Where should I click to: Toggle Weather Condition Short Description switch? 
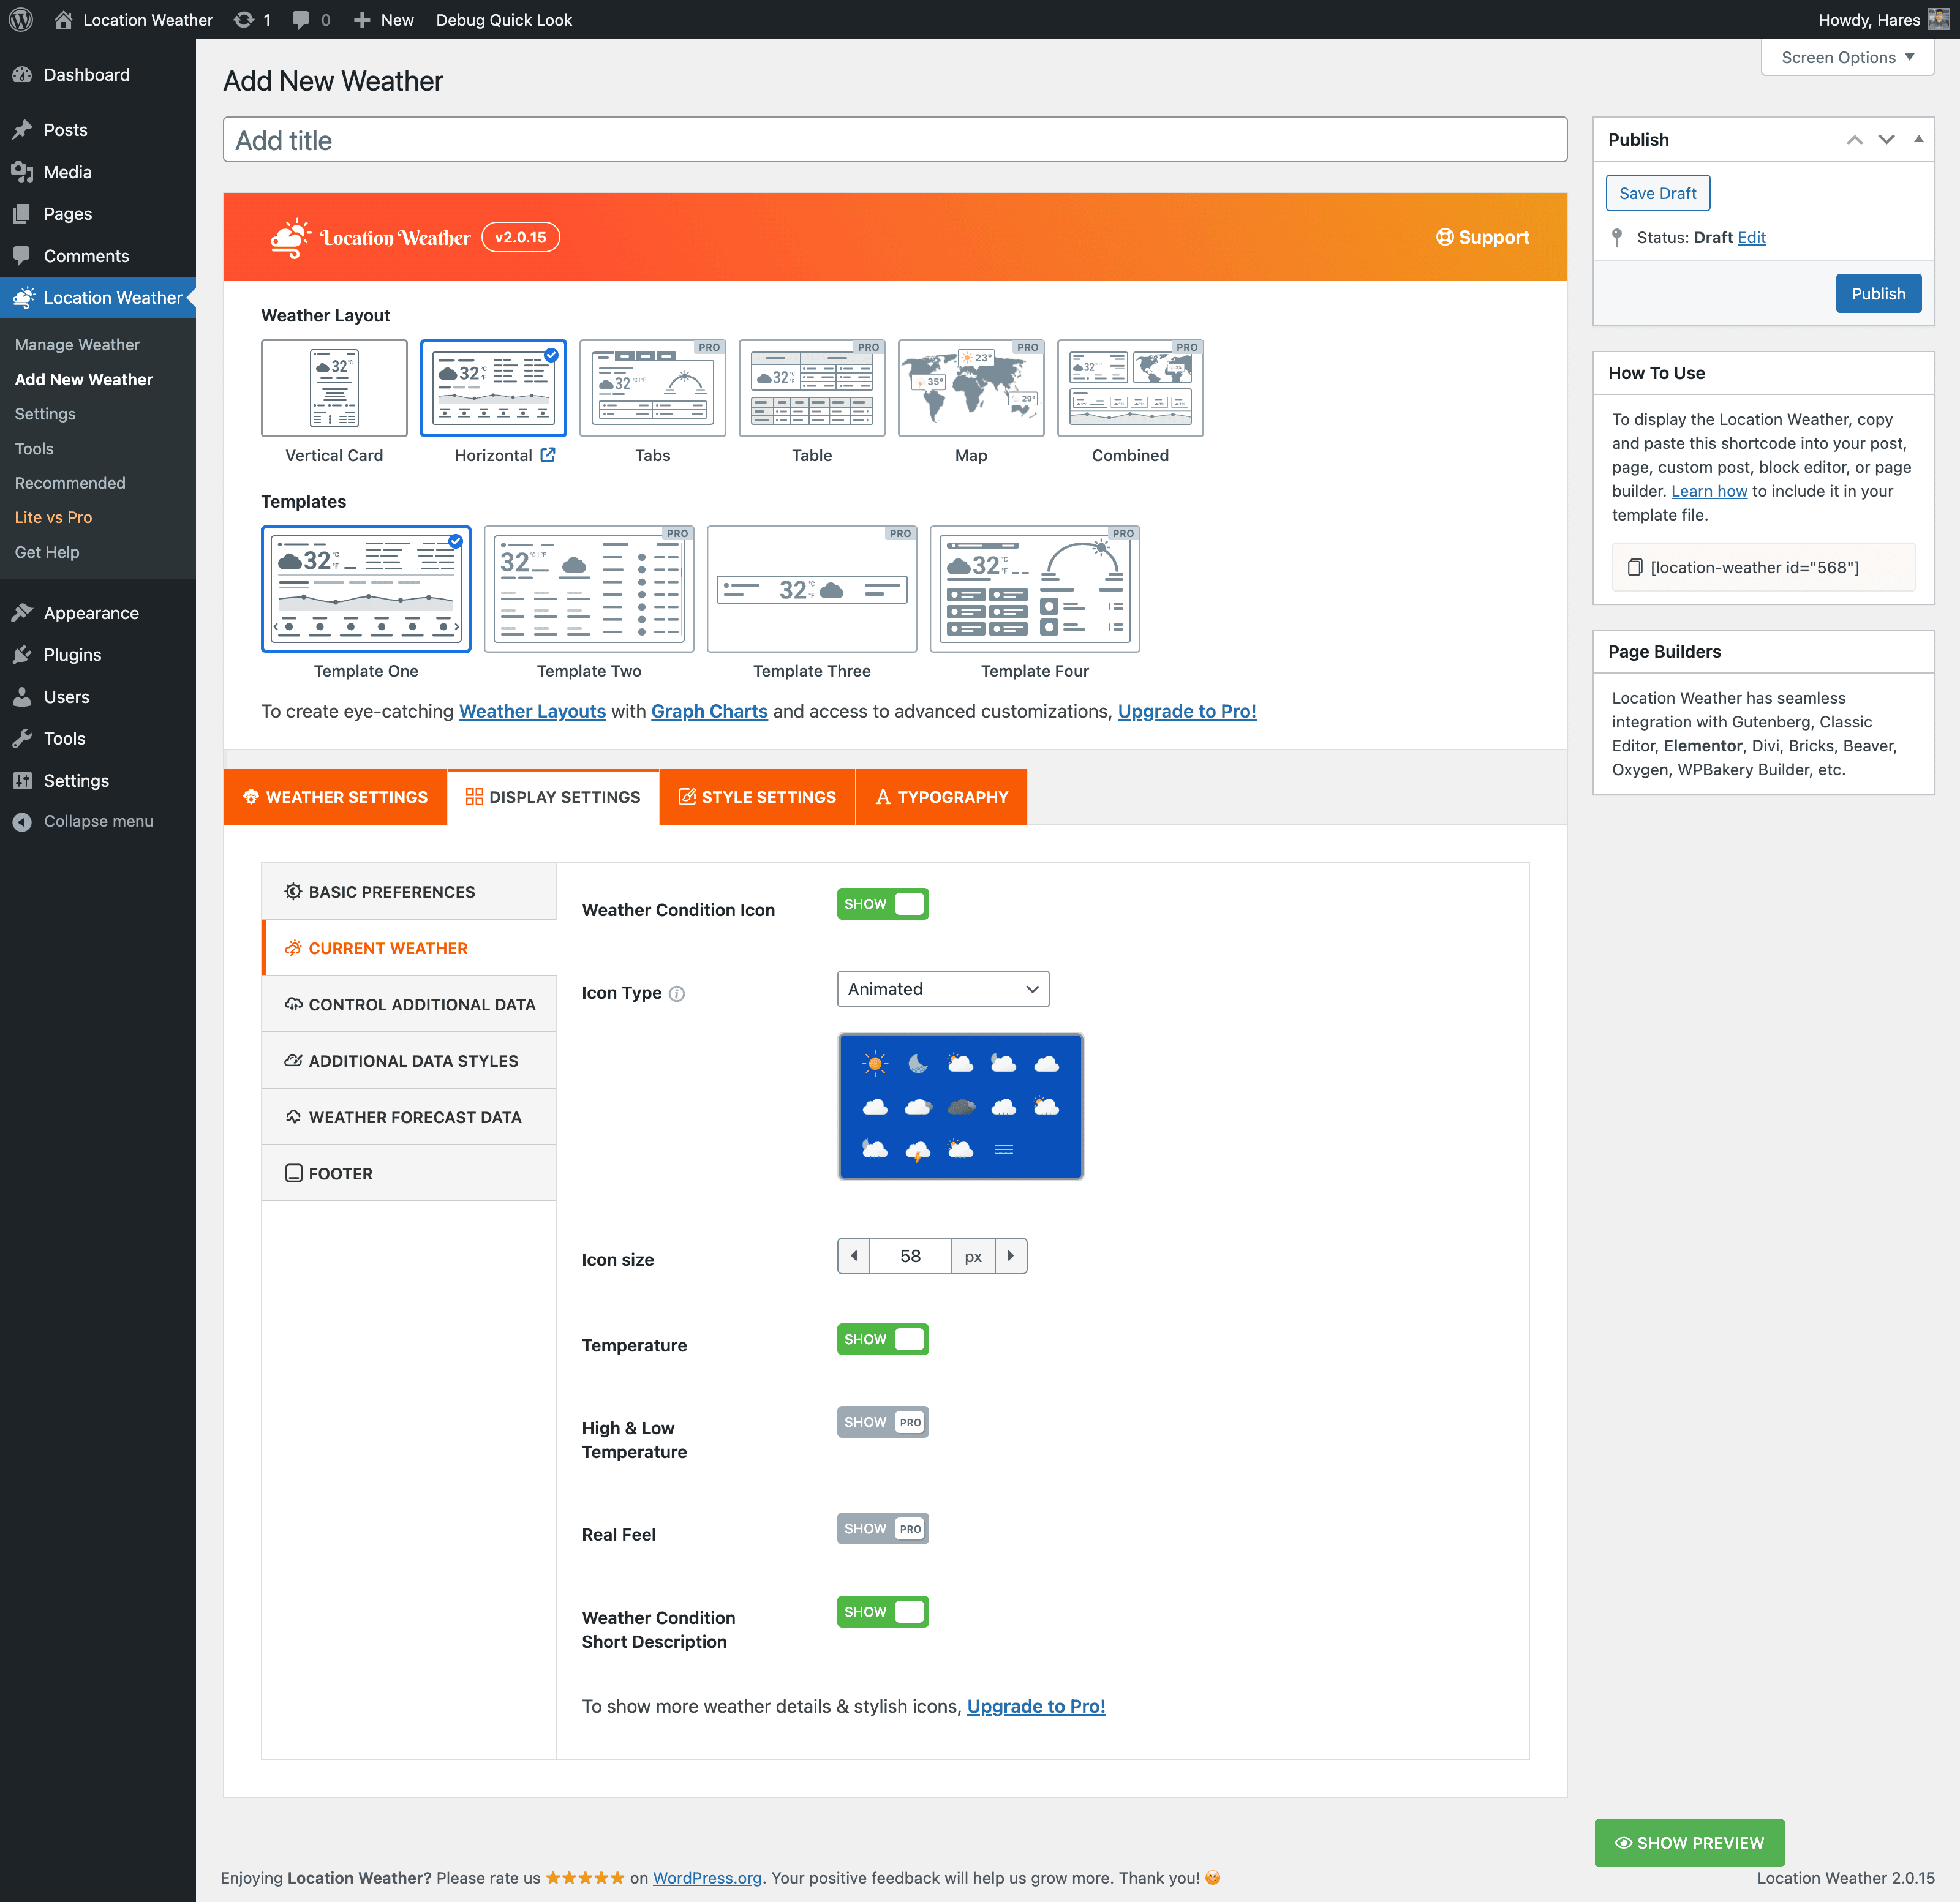click(882, 1611)
